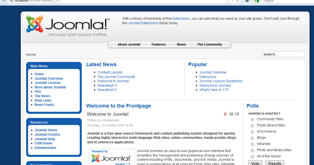Click the Main Menu module title
Image resolution: width=314 pixels, height=165 pixels.
coord(39,66)
